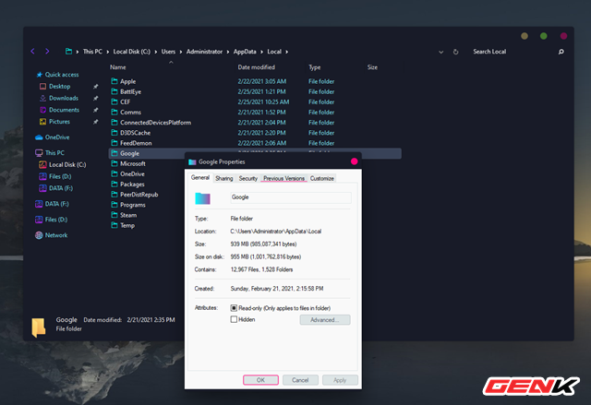Toggle the Read-only checkbox

234,308
